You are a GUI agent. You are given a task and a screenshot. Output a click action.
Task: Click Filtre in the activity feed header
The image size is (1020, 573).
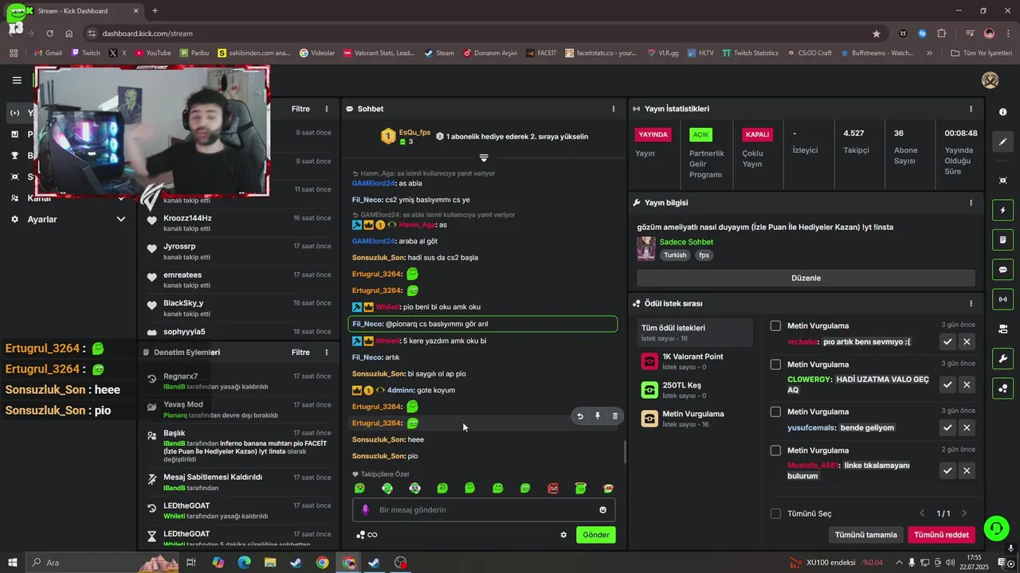(x=300, y=109)
